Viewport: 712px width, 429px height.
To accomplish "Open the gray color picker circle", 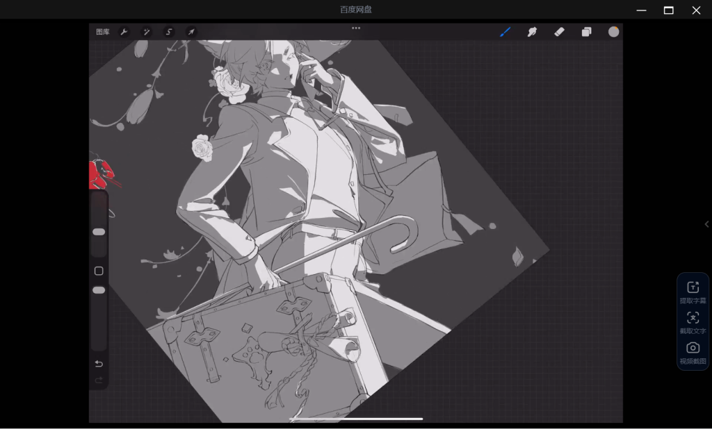I will pos(613,32).
